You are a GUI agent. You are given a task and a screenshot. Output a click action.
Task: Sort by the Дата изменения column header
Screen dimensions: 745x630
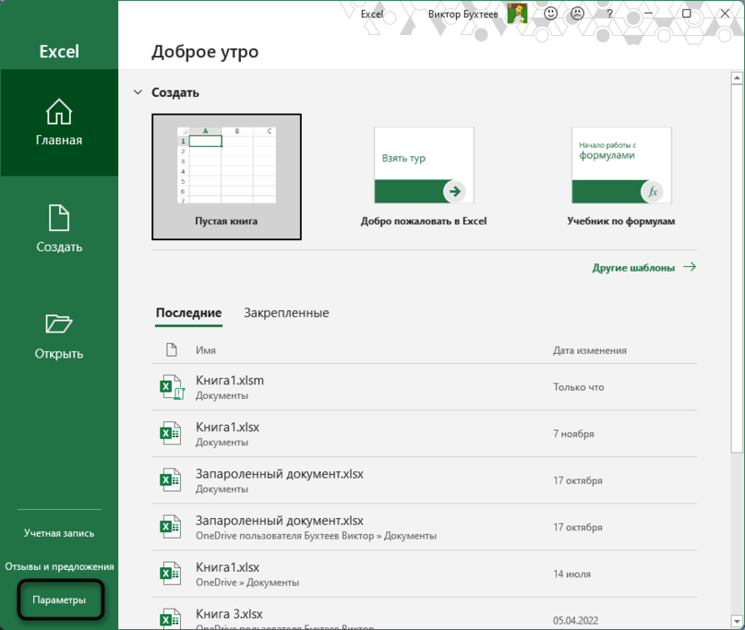(x=589, y=350)
